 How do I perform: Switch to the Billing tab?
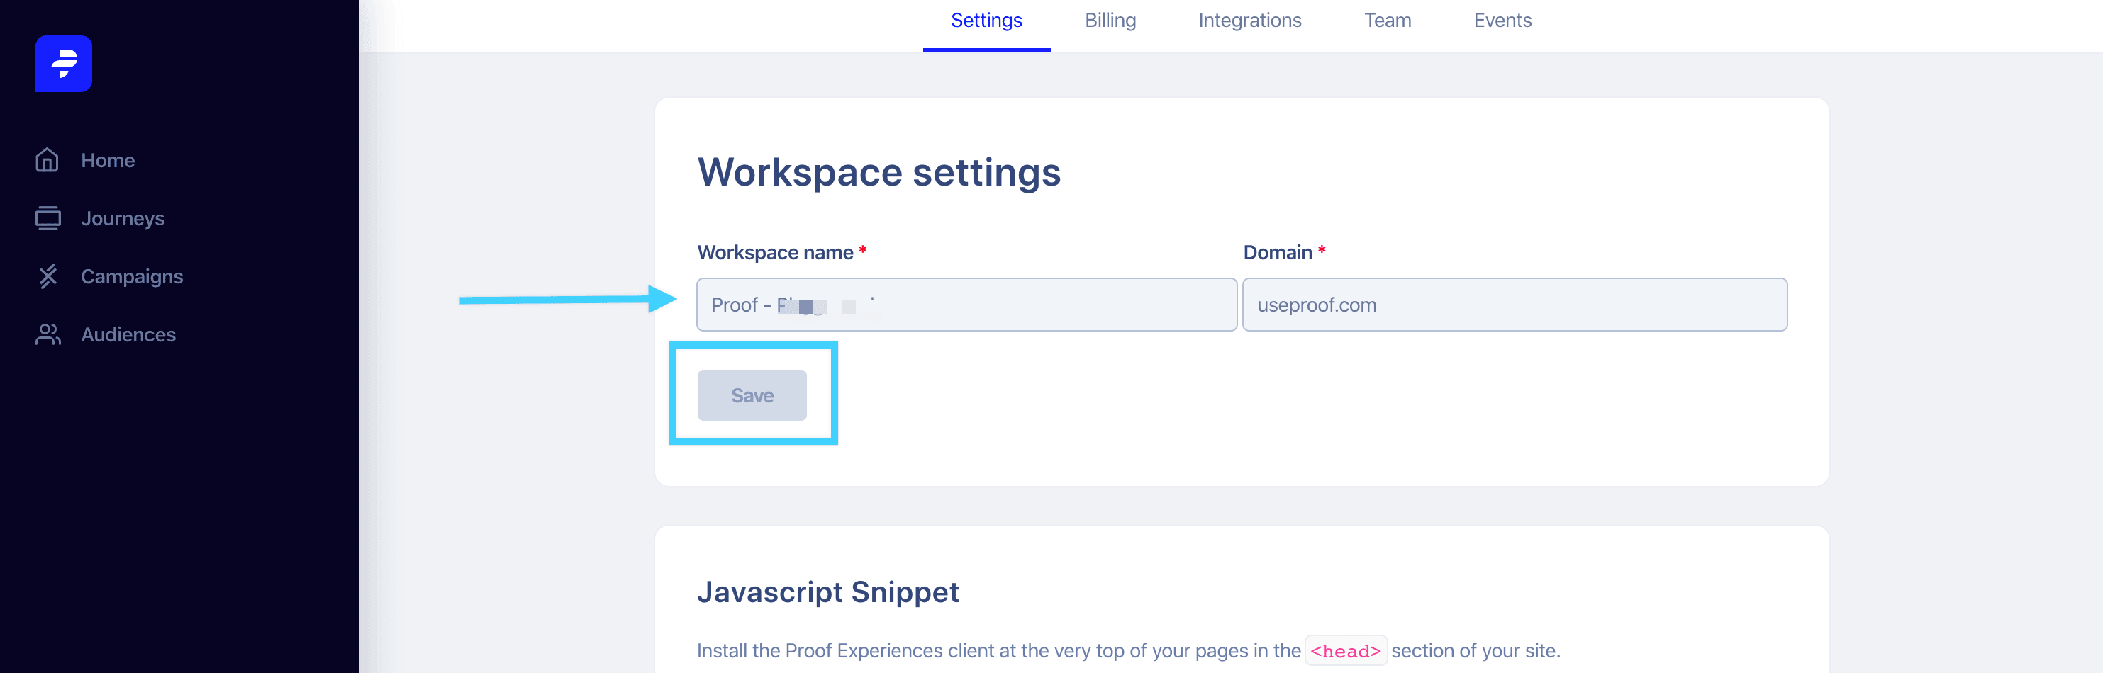pos(1110,21)
